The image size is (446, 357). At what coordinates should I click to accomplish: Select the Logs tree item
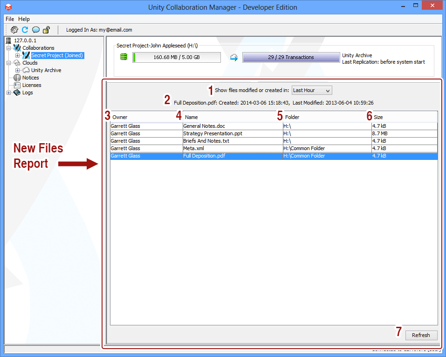[x=27, y=93]
